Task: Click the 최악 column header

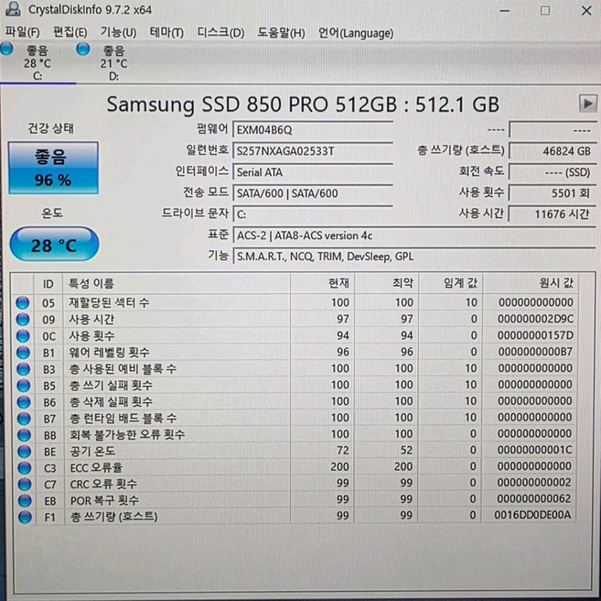Action: [386, 284]
